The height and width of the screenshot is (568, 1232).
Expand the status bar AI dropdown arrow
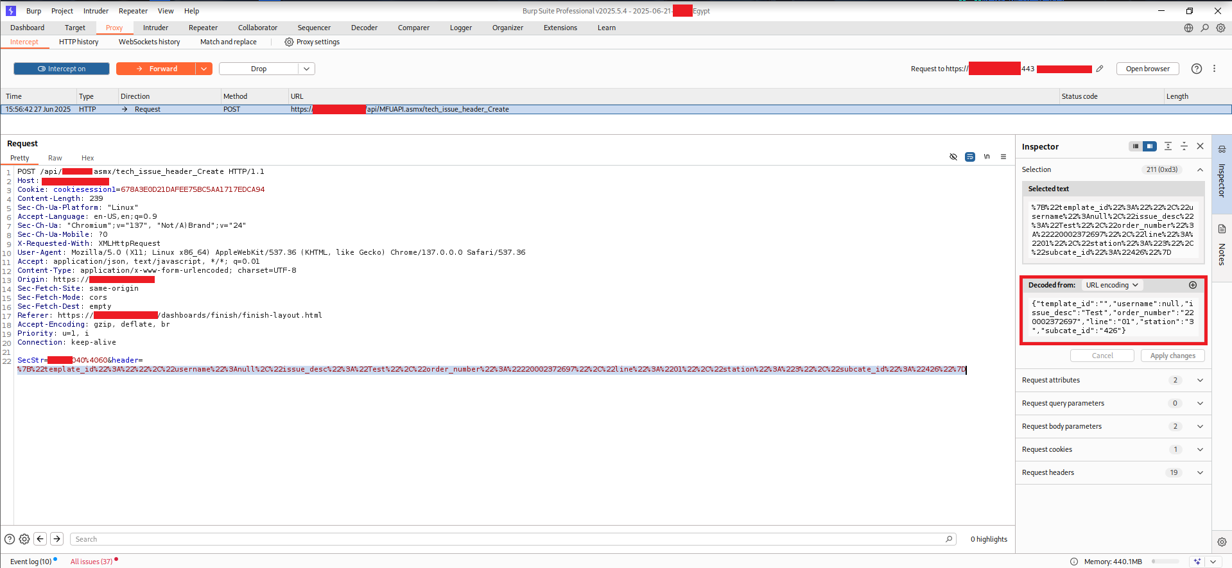point(1213,562)
